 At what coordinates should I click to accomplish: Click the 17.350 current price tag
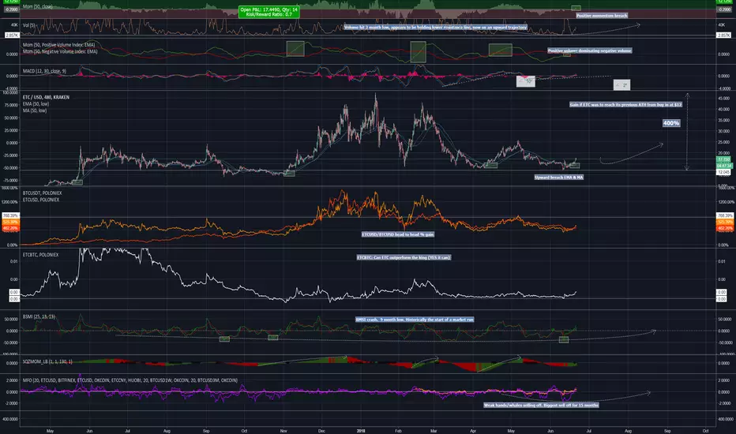[723, 159]
